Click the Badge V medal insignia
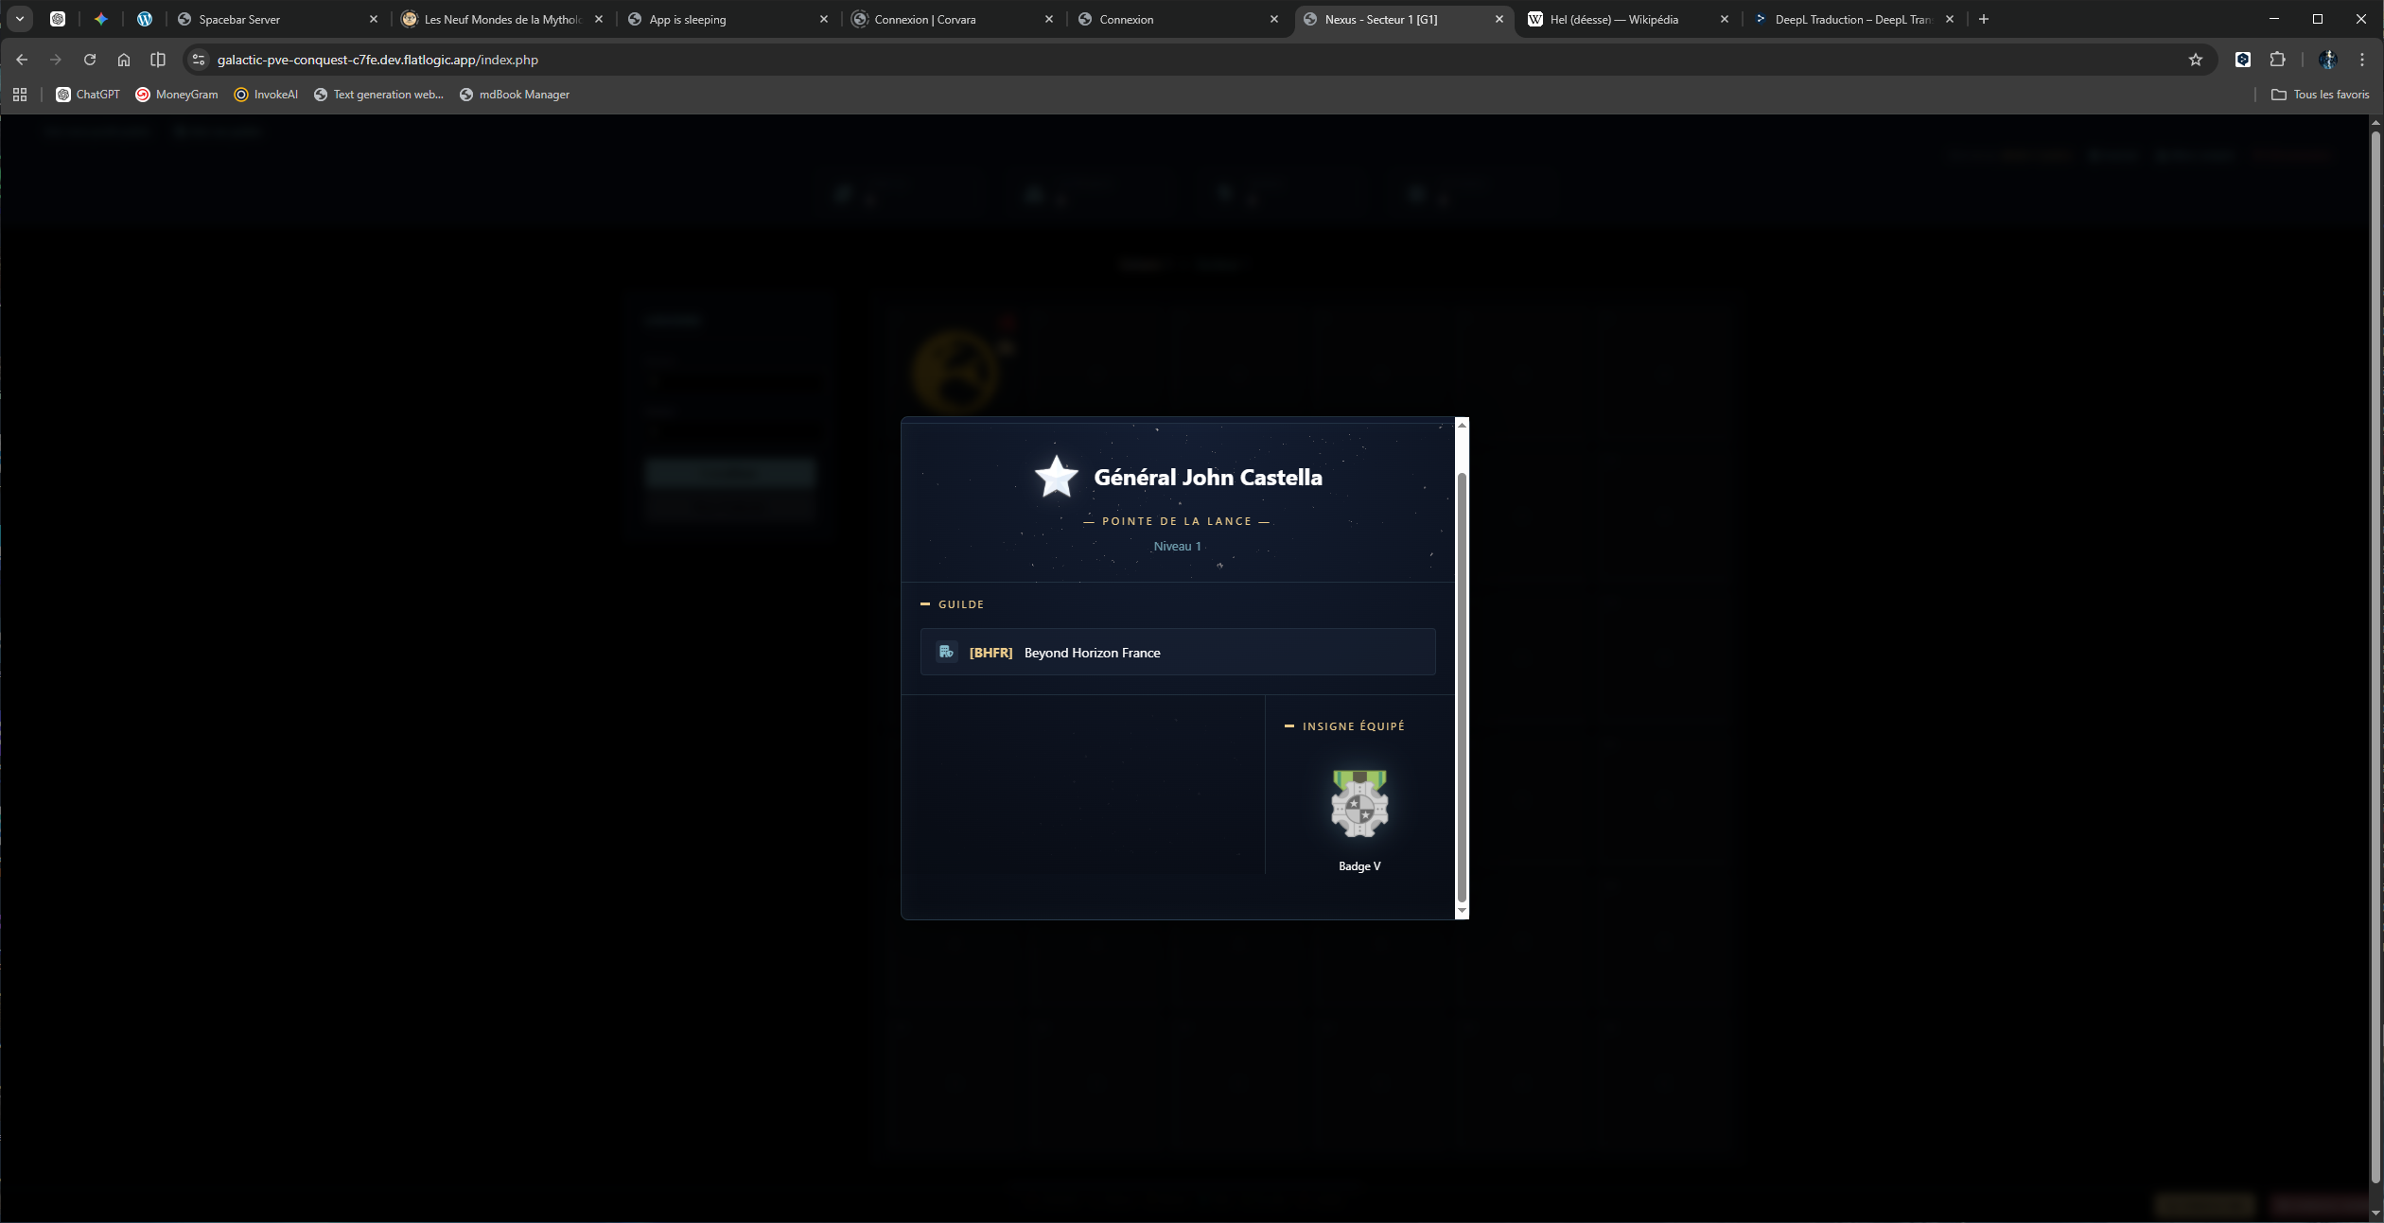The image size is (2384, 1223). coord(1359,804)
